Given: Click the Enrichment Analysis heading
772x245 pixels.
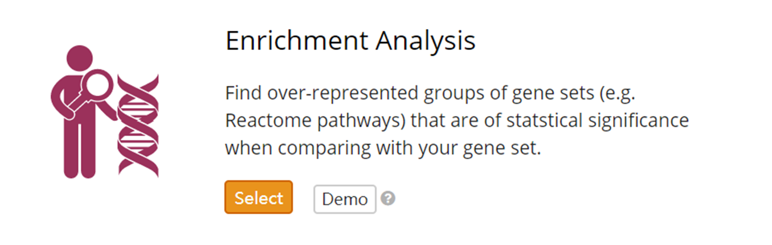Looking at the screenshot, I should pyautogui.click(x=350, y=41).
